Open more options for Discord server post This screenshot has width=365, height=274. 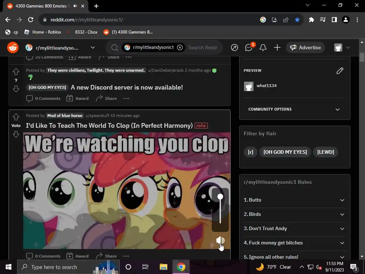point(126,98)
